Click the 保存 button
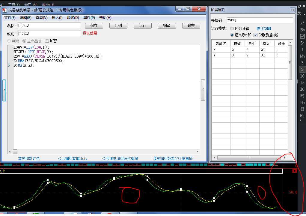306x216 pixels. coord(94,25)
